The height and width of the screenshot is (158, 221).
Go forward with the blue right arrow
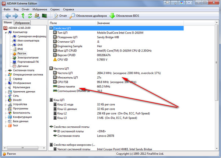(15, 16)
